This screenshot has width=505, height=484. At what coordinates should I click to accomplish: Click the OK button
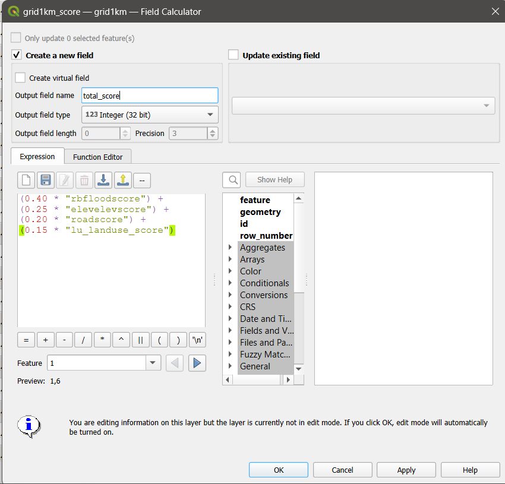pos(279,470)
